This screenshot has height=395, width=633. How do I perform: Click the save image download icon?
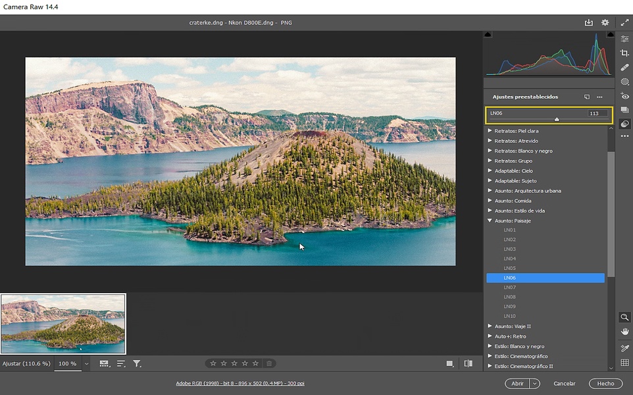coord(589,22)
